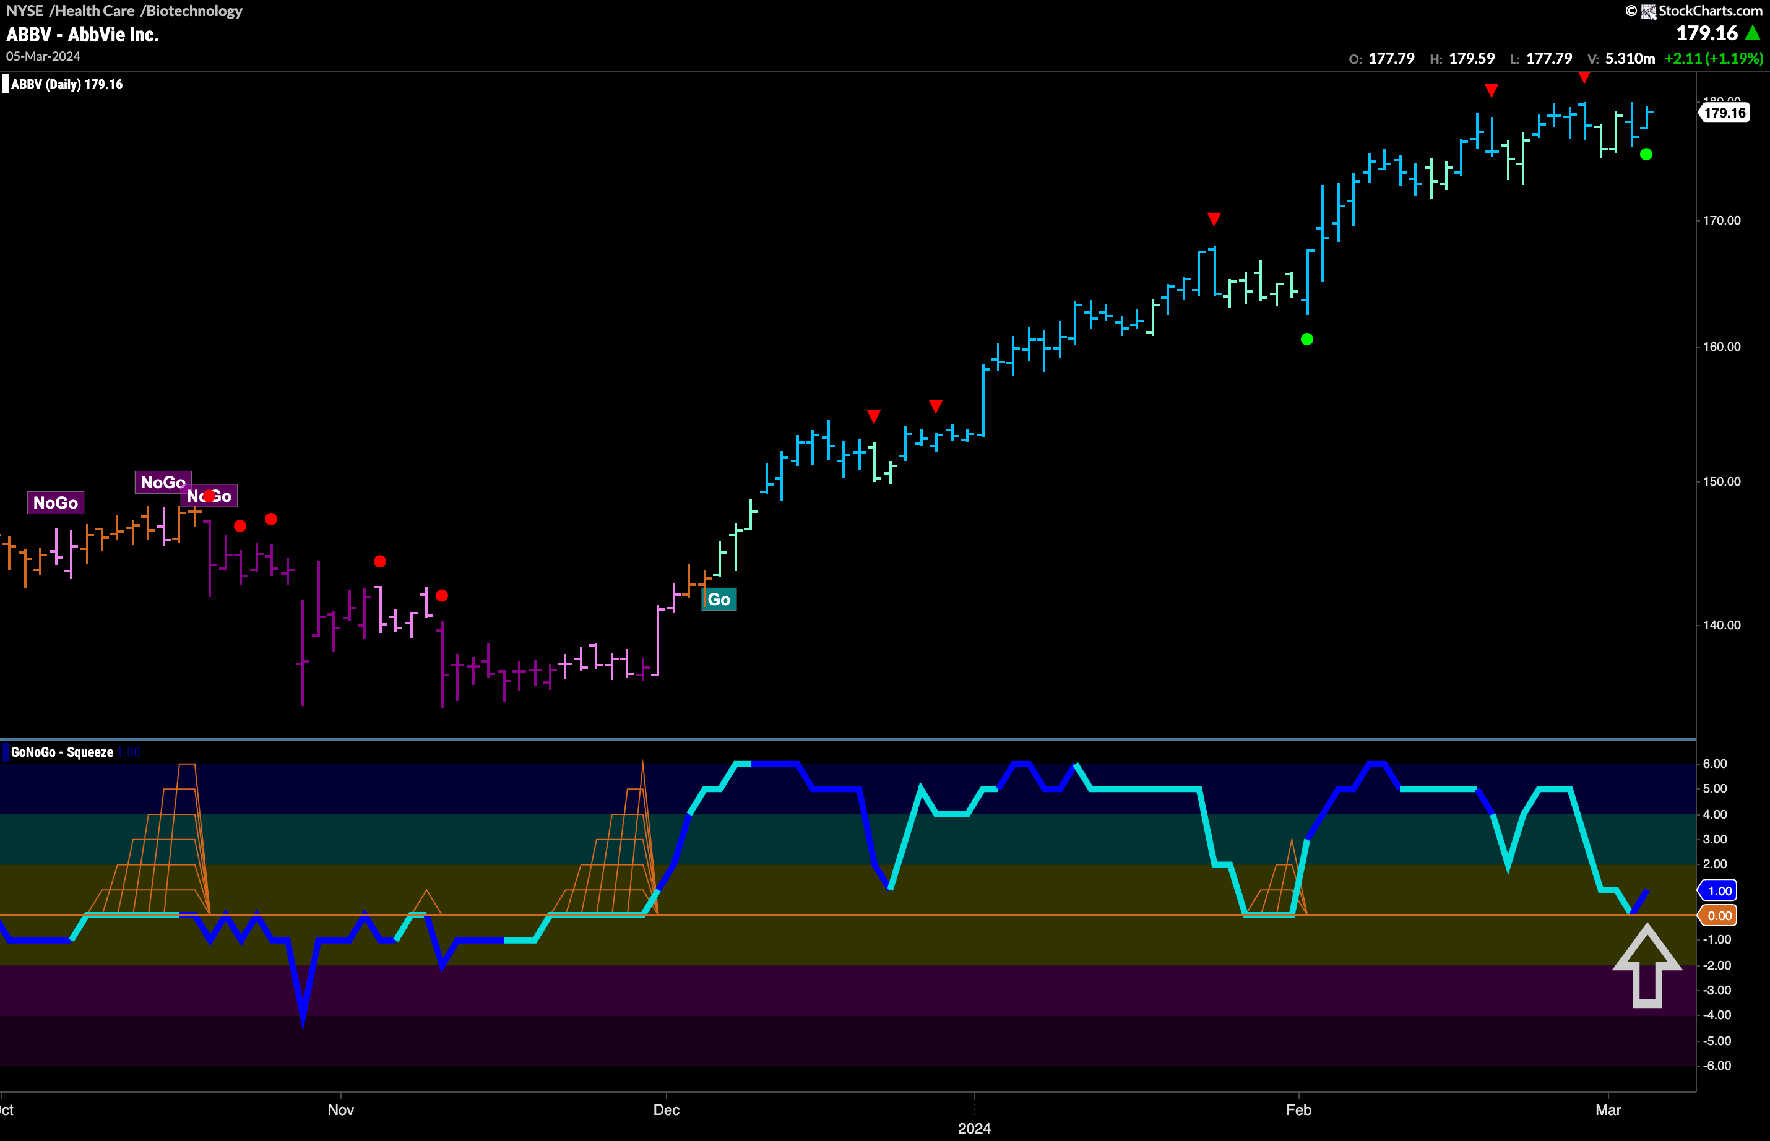Click the 179.16 last price header
1770x1141 pixels.
1706,33
